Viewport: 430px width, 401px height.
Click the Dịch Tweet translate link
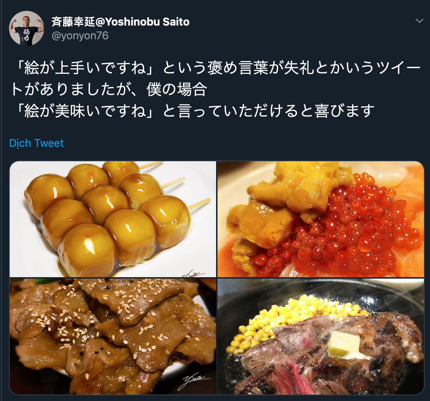pyautogui.click(x=36, y=143)
